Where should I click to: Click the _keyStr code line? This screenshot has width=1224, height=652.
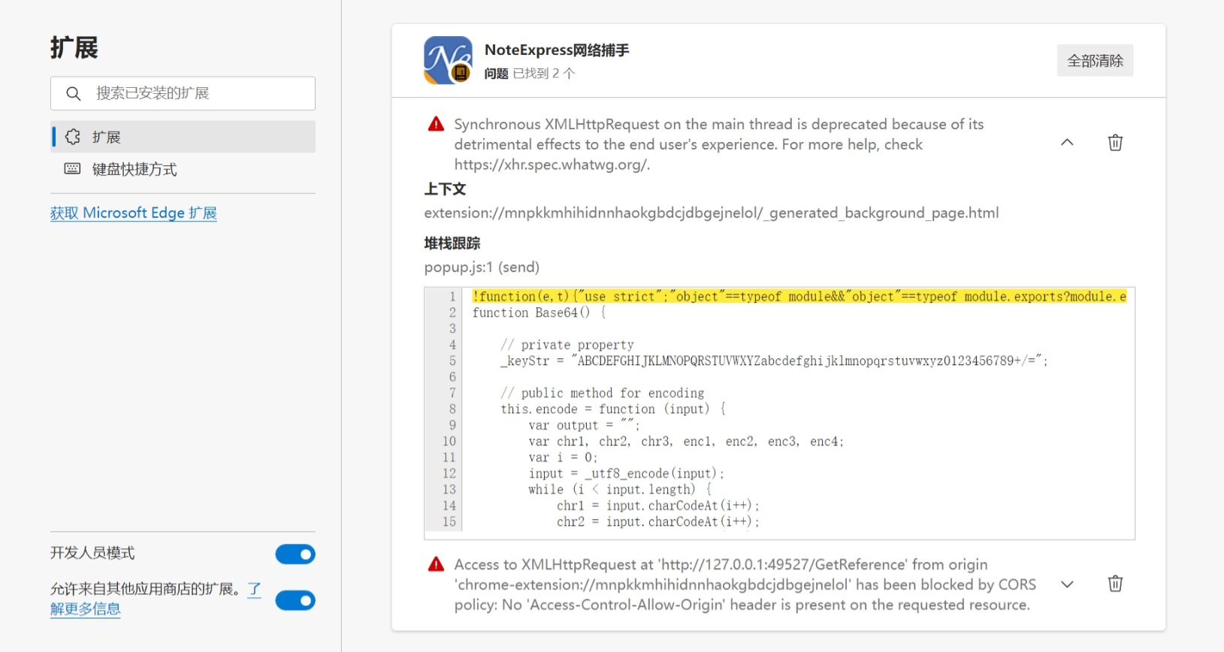[x=774, y=361]
